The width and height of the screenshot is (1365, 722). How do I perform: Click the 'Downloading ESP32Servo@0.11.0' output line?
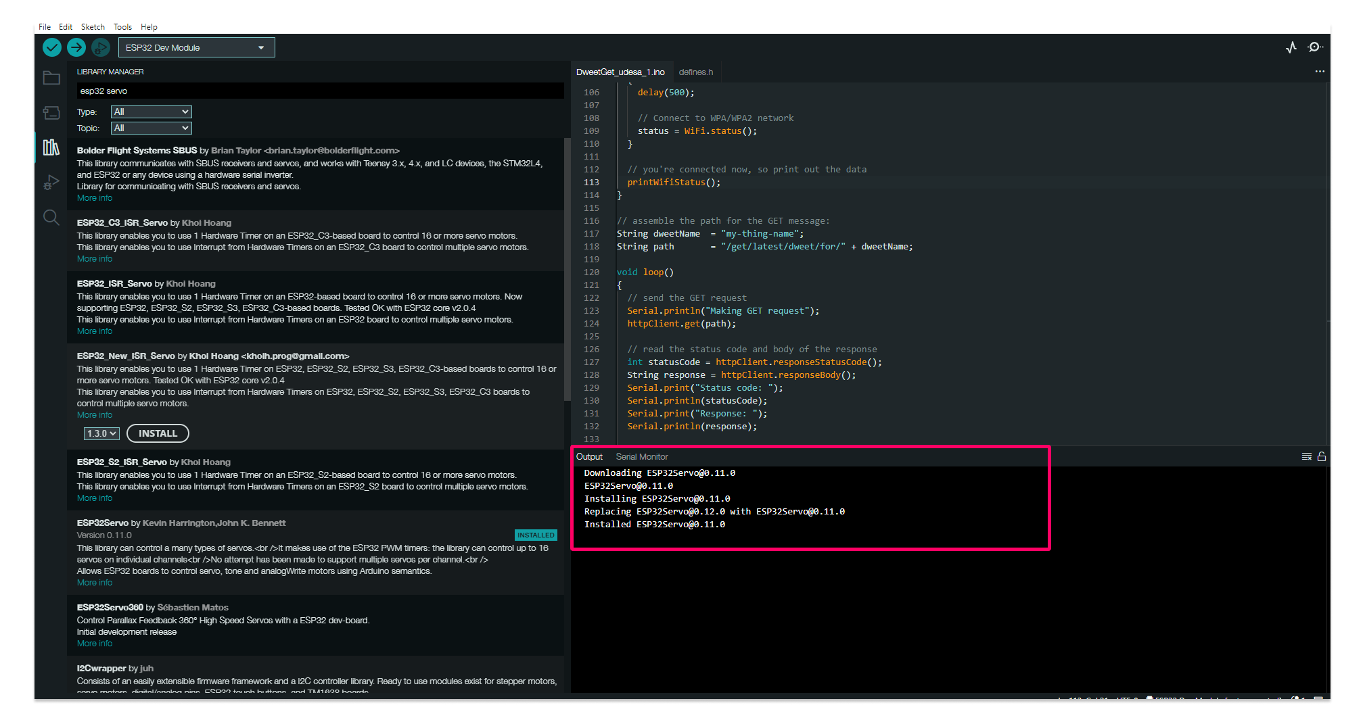coord(660,473)
